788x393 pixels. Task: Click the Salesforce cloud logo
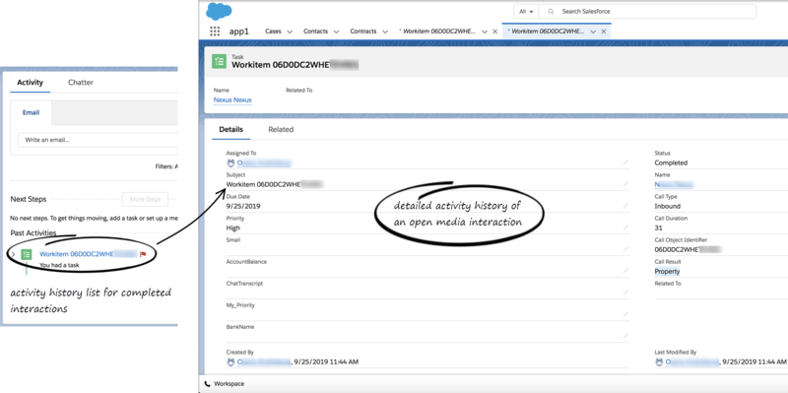pyautogui.click(x=219, y=11)
